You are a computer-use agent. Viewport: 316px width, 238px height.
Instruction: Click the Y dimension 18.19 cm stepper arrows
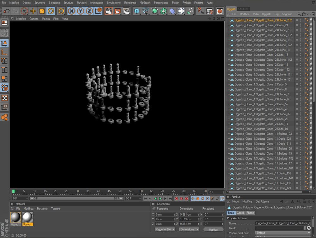click(x=198, y=219)
